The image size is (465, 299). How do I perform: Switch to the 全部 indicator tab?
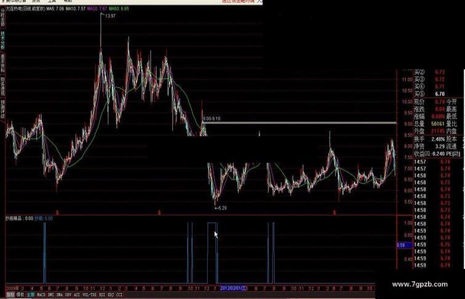pos(31,295)
